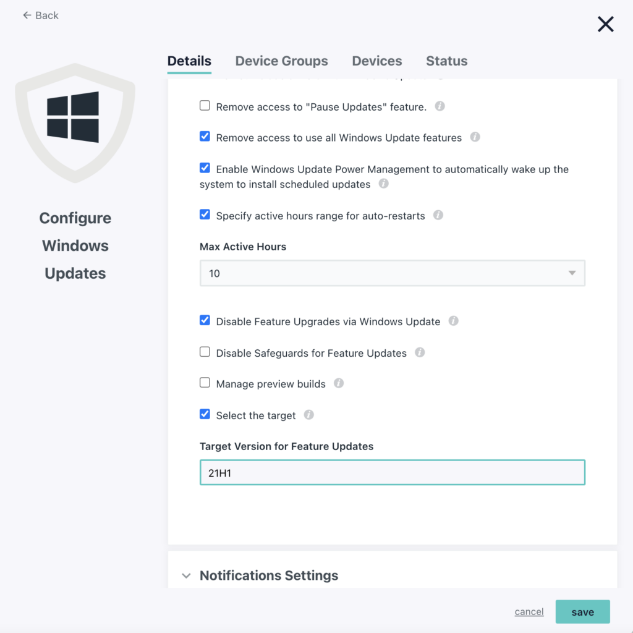The height and width of the screenshot is (633, 633).
Task: Toggle Enable Windows Update Power Management checkbox
Action: (x=205, y=168)
